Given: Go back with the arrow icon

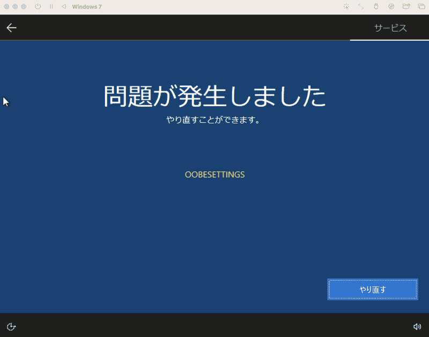Looking at the screenshot, I should pyautogui.click(x=11, y=28).
